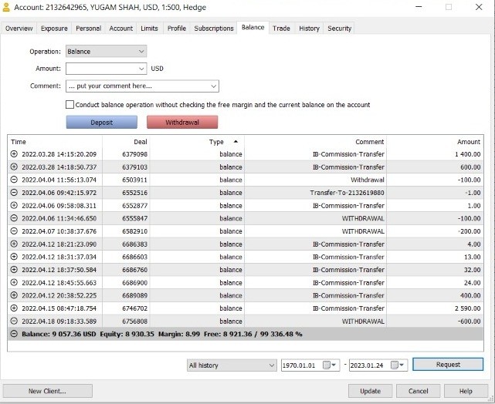Open the start date calendar picker icon

coord(327,365)
